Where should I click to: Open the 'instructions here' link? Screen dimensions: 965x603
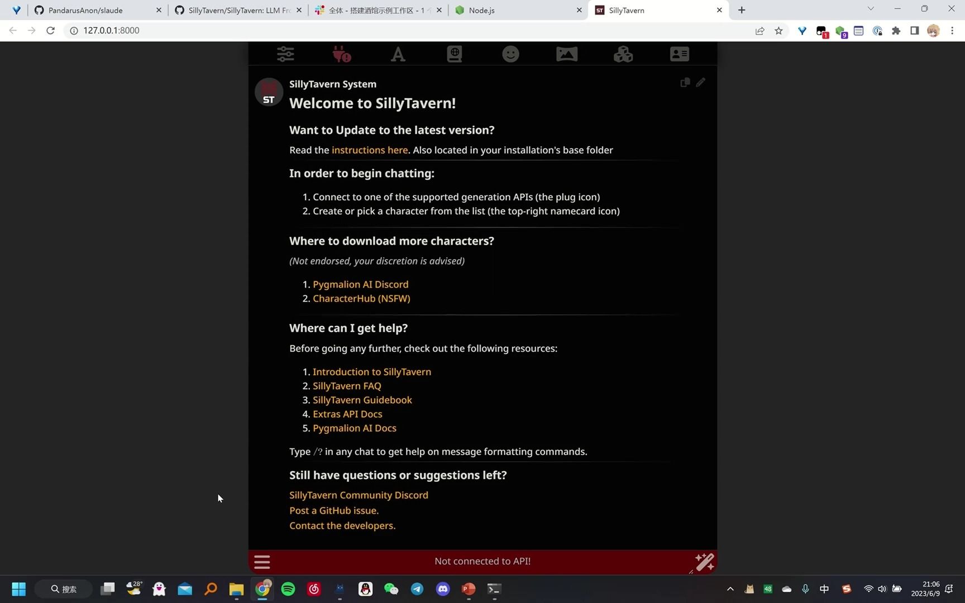[x=370, y=150]
